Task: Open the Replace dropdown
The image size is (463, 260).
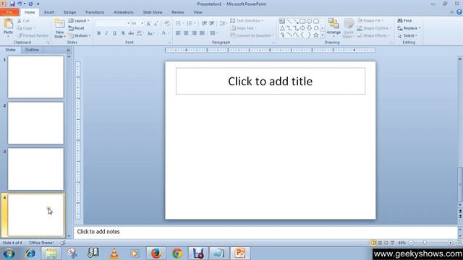Action: coord(409,28)
